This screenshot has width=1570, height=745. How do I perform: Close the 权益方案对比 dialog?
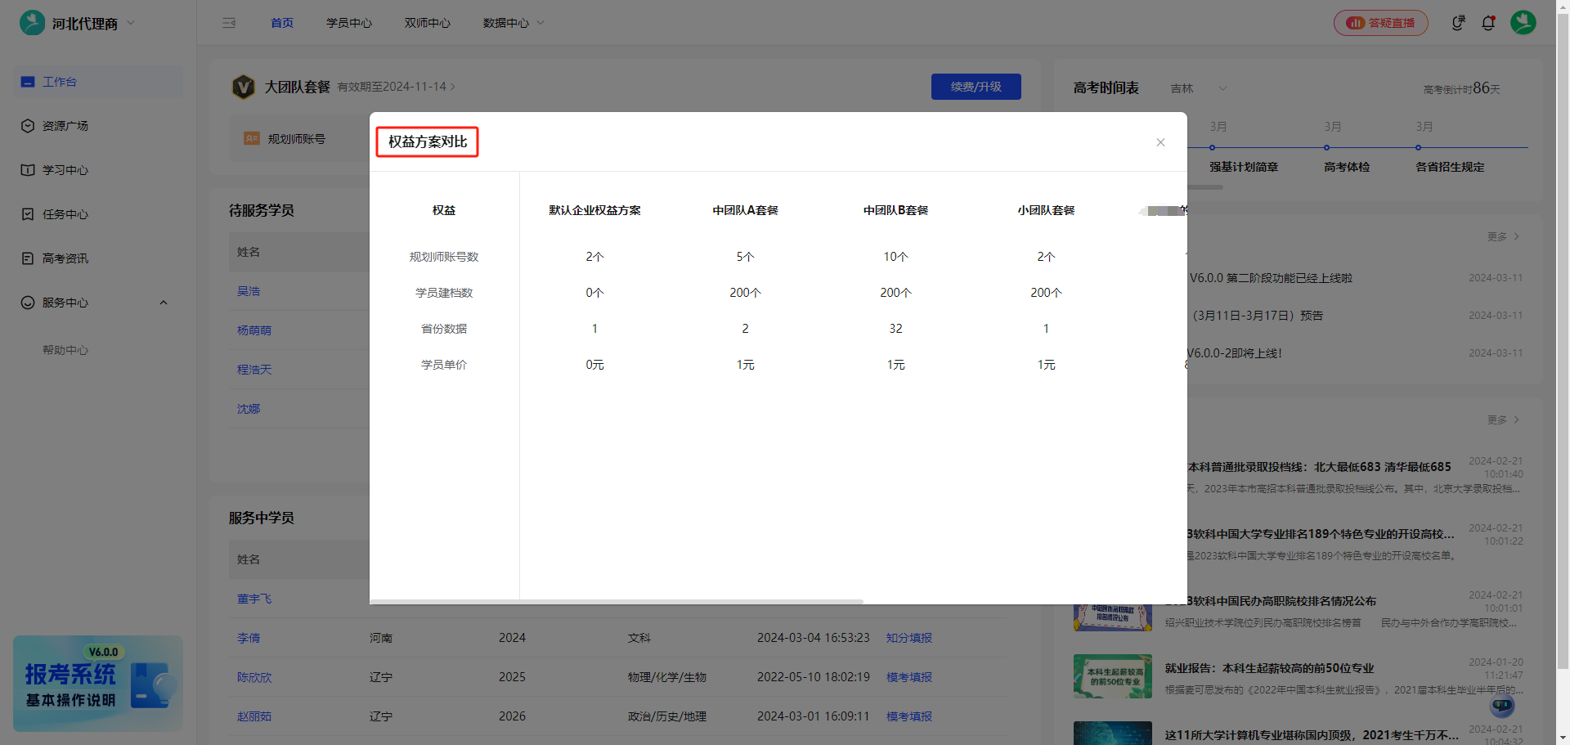[1160, 142]
